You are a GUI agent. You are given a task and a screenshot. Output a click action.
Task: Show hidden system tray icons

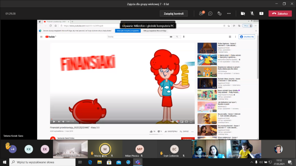(251, 162)
